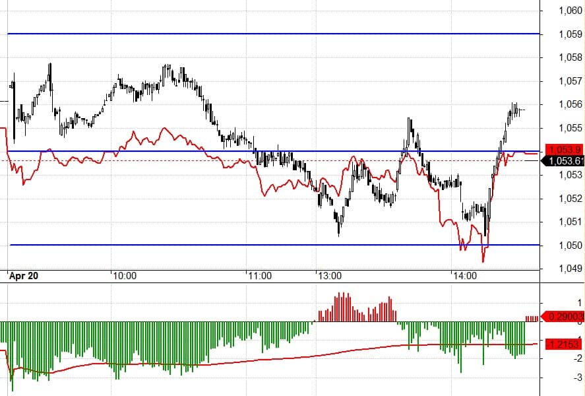This screenshot has height=396, width=585.
Task: Click the red 1,053.9 price tag
Action: pyautogui.click(x=563, y=149)
